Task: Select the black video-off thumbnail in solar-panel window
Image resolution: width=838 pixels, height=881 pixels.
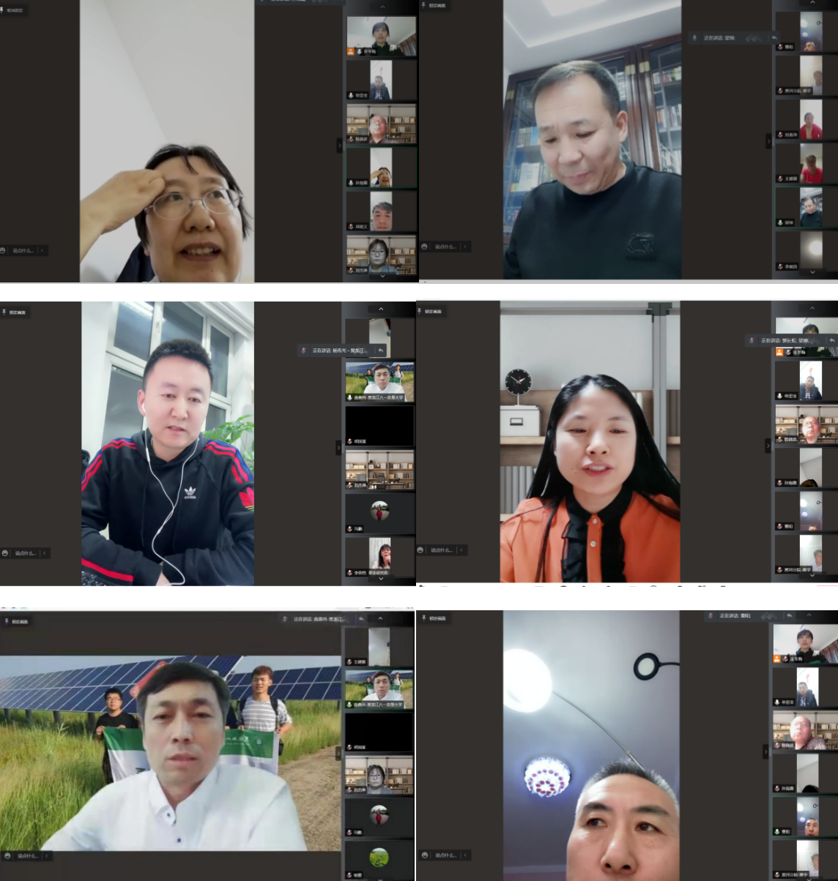Action: [379, 732]
